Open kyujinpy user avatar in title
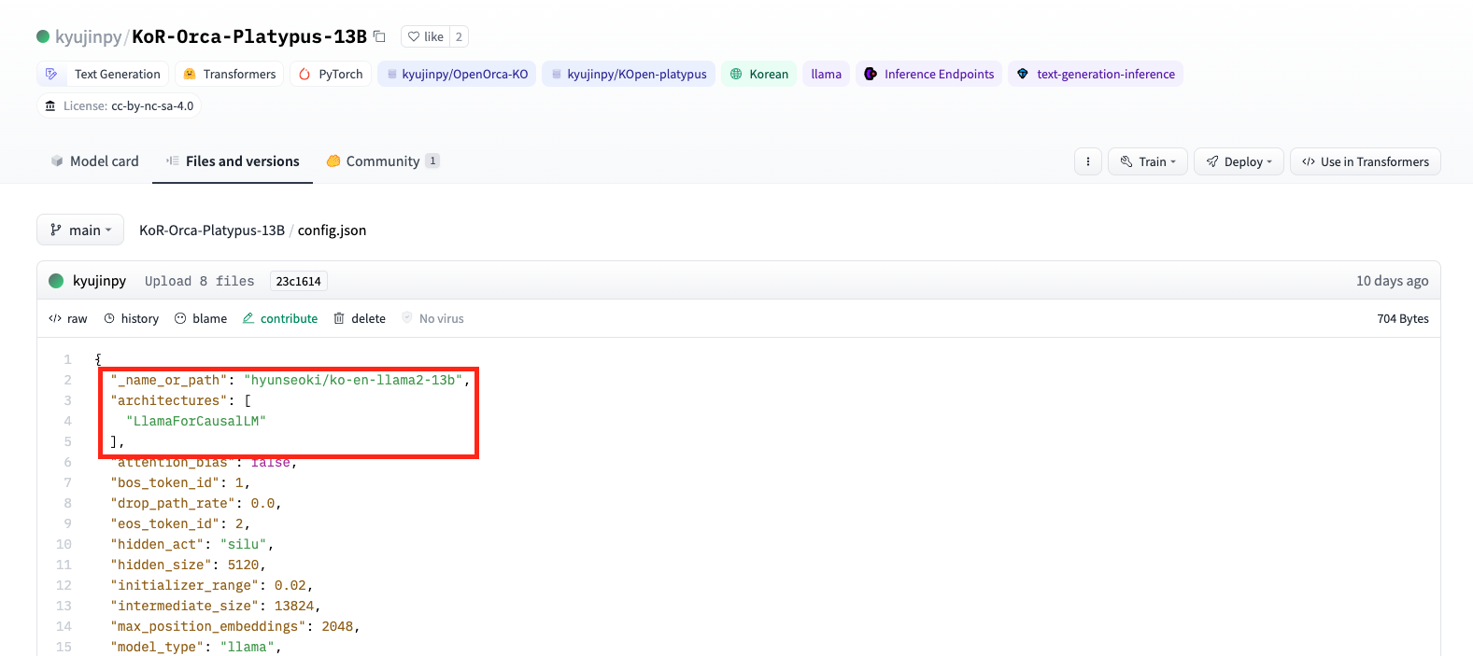The image size is (1473, 656). pyautogui.click(x=43, y=36)
